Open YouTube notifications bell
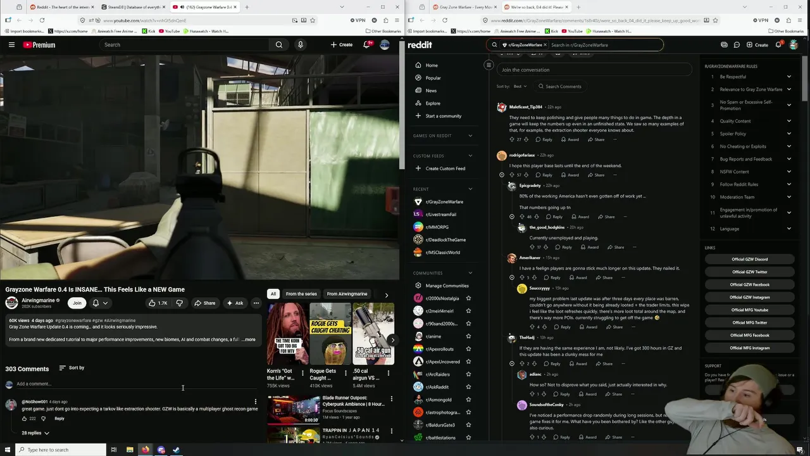Image resolution: width=810 pixels, height=456 pixels. (366, 45)
